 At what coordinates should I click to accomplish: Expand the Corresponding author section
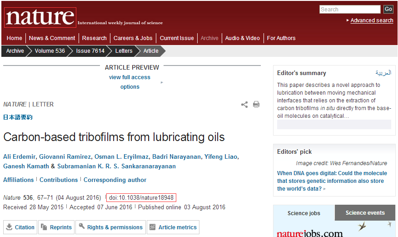coord(115,180)
